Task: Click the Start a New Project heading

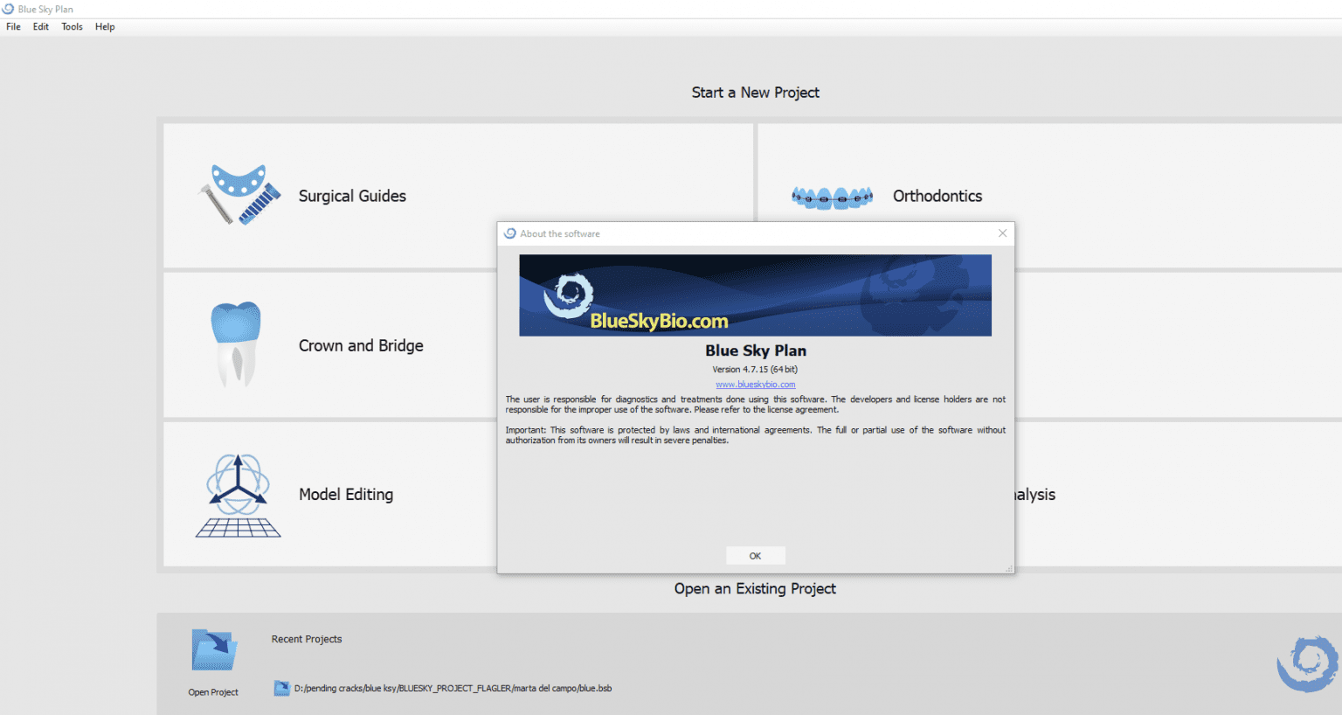Action: [755, 92]
